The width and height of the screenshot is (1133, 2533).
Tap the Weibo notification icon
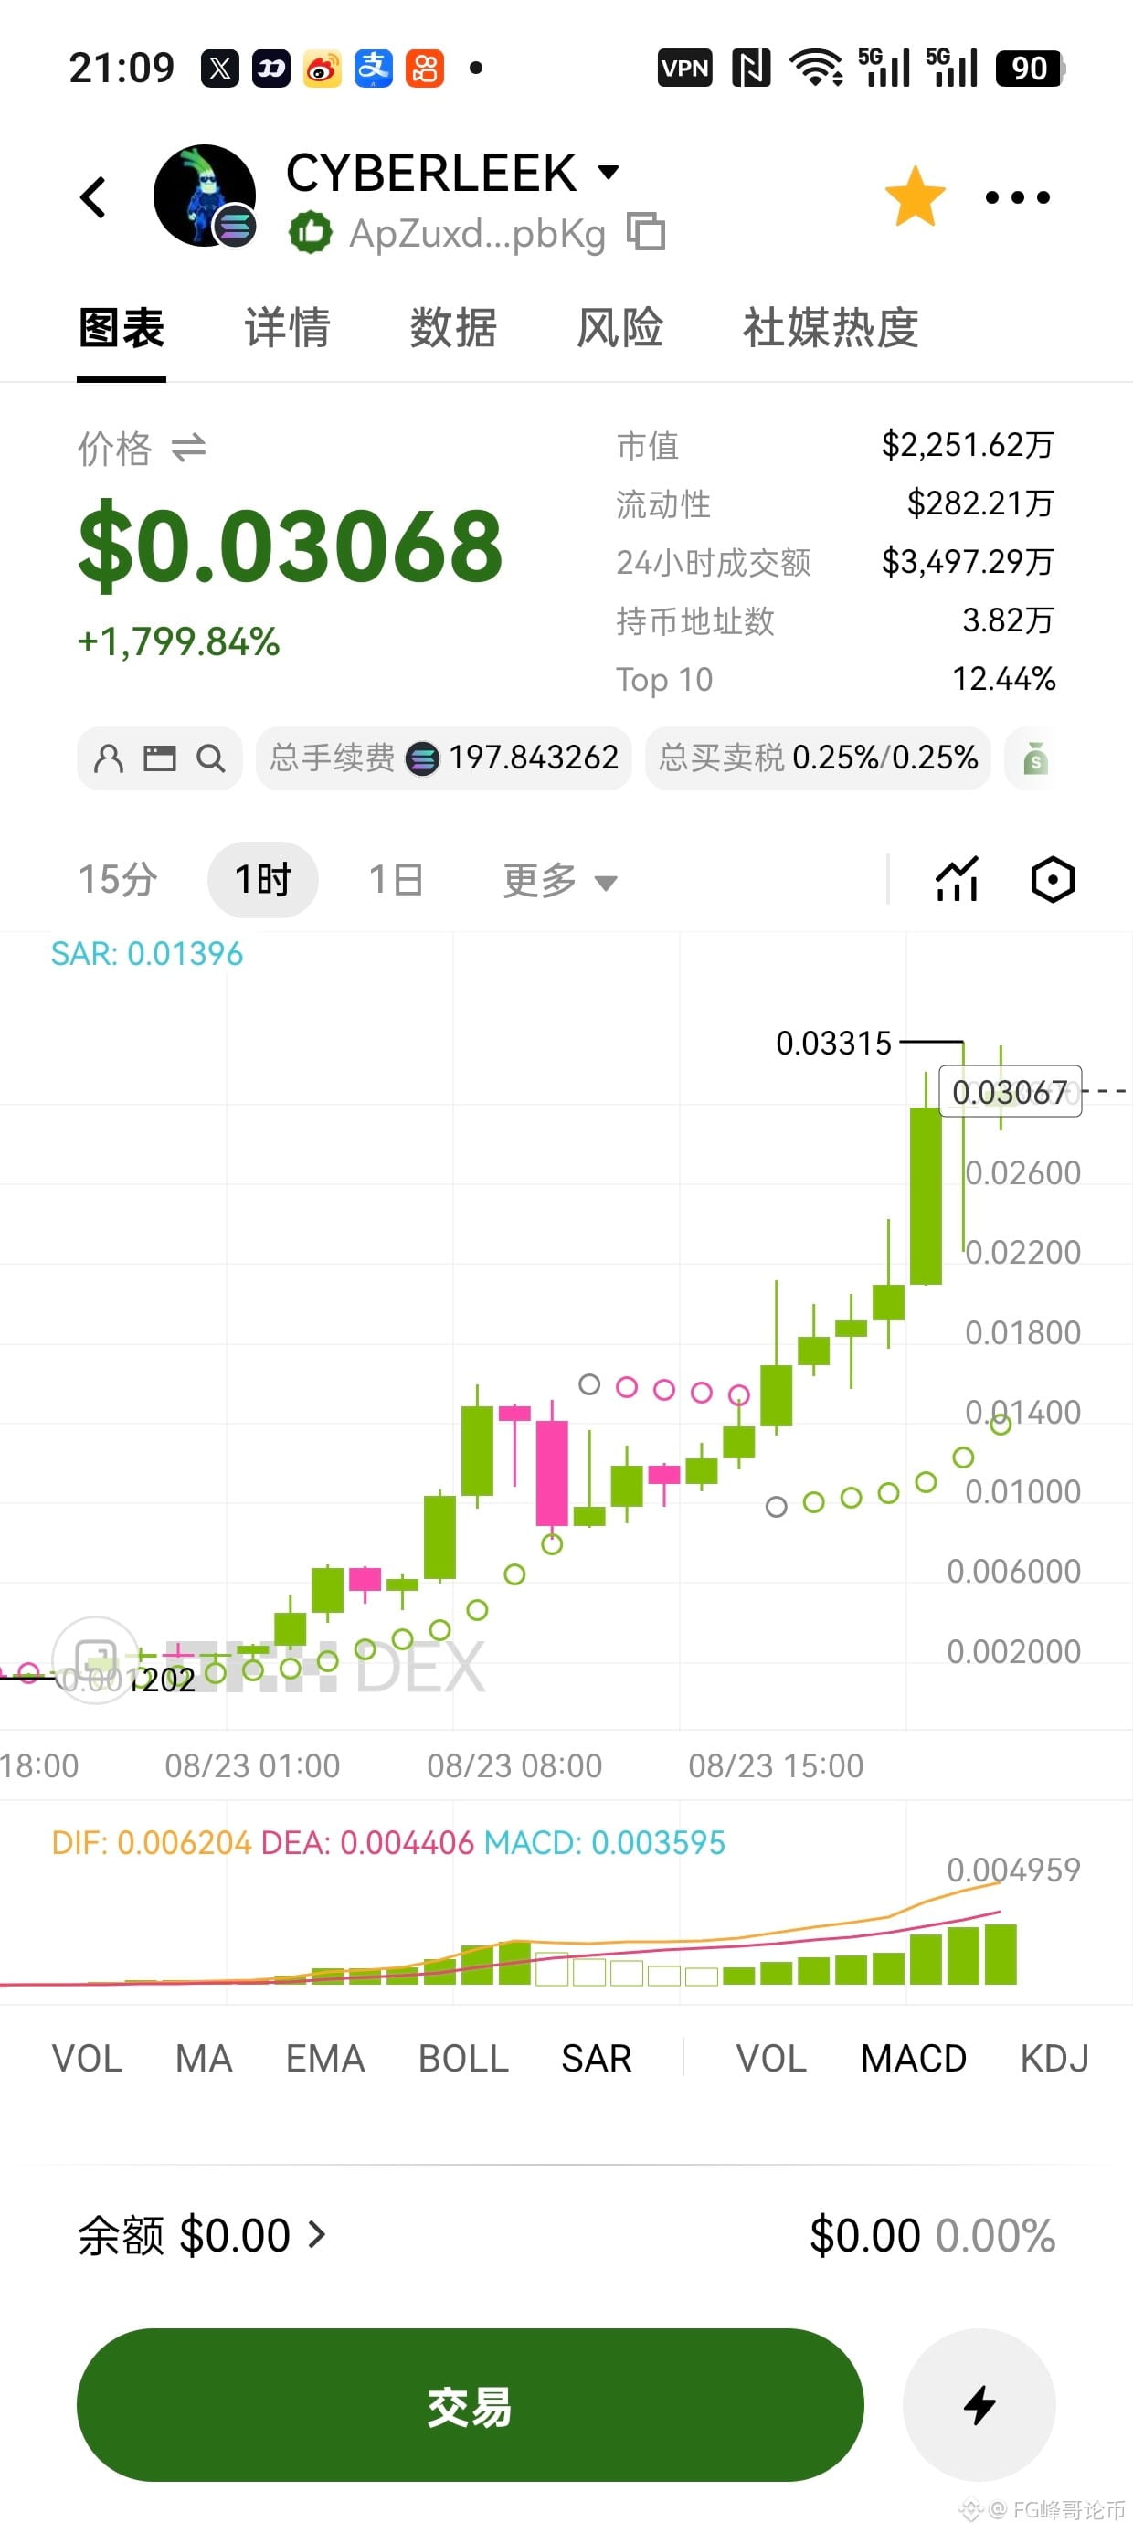click(x=322, y=68)
